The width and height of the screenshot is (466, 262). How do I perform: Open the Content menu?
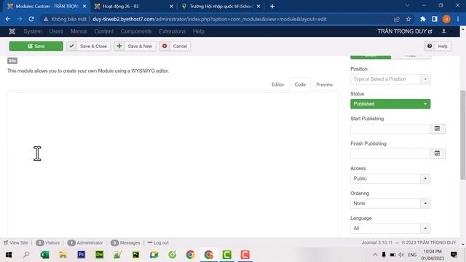click(x=103, y=31)
